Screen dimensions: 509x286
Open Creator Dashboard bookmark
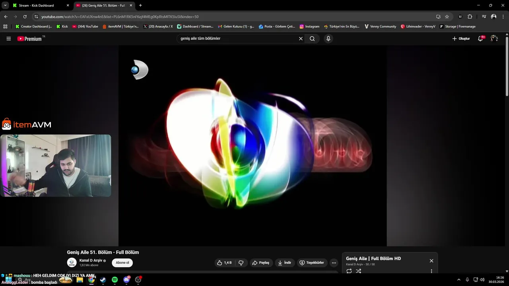pos(33,27)
